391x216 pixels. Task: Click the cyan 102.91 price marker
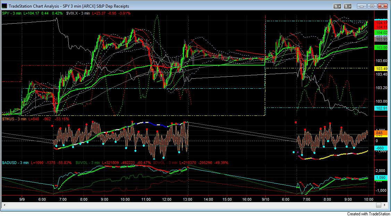380,108
